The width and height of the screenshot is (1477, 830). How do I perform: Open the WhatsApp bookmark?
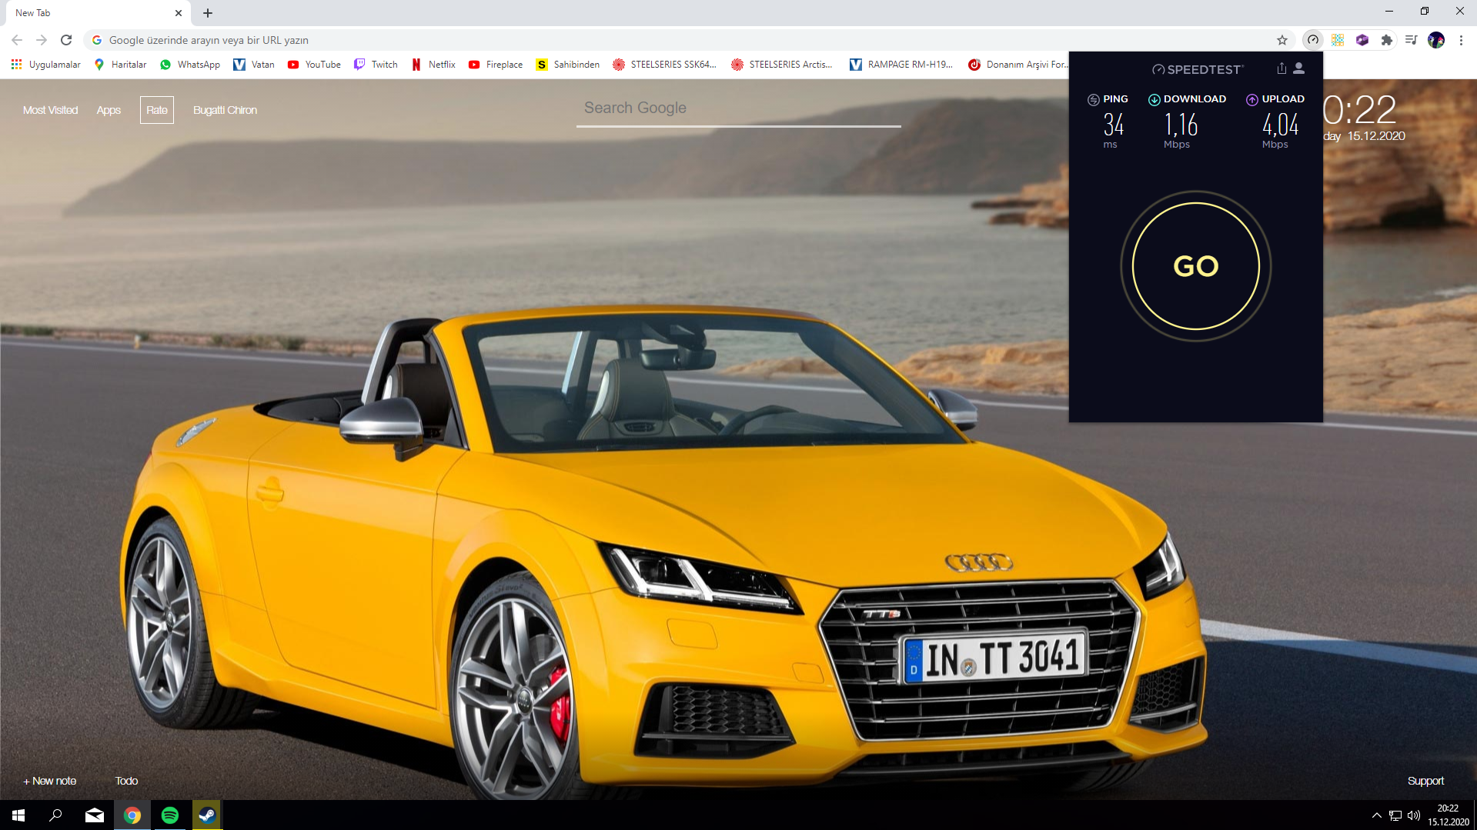pos(190,65)
